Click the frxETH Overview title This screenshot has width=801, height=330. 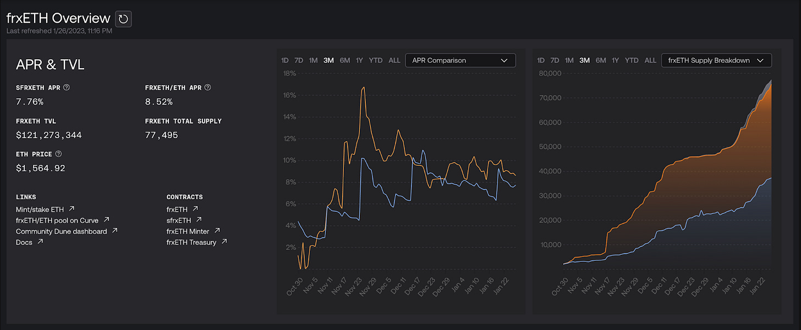pos(58,18)
